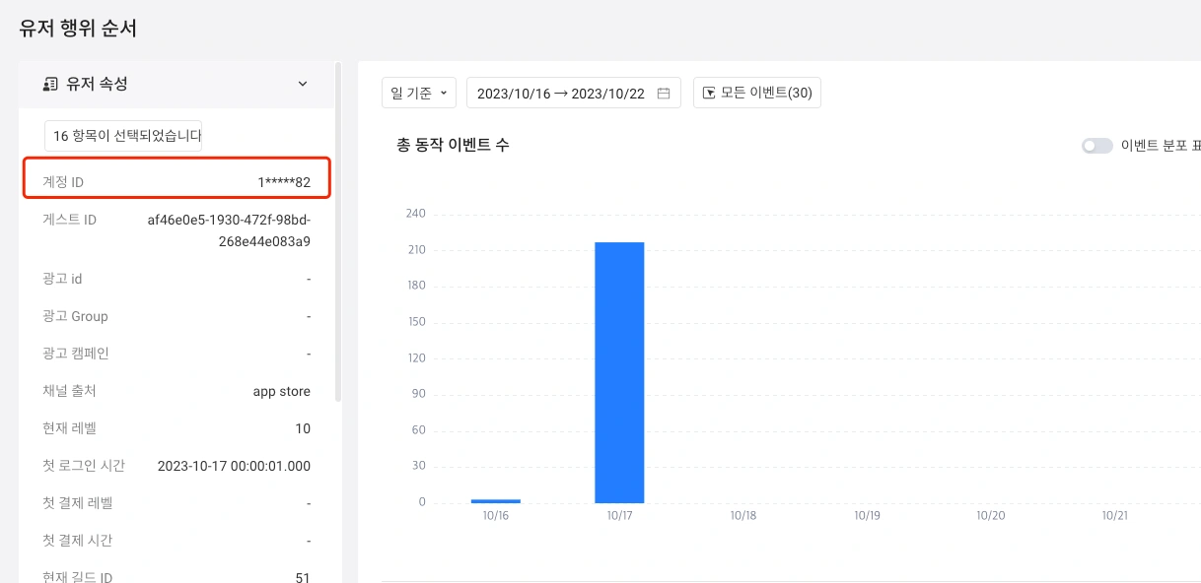Click the 현재 길드 ID value 51
The height and width of the screenshot is (583, 1201).
pos(303,577)
